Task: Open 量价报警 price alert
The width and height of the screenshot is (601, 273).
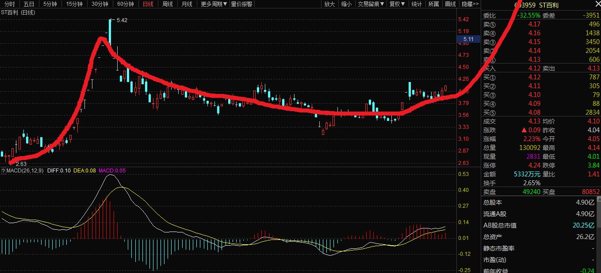Action: click(242, 4)
